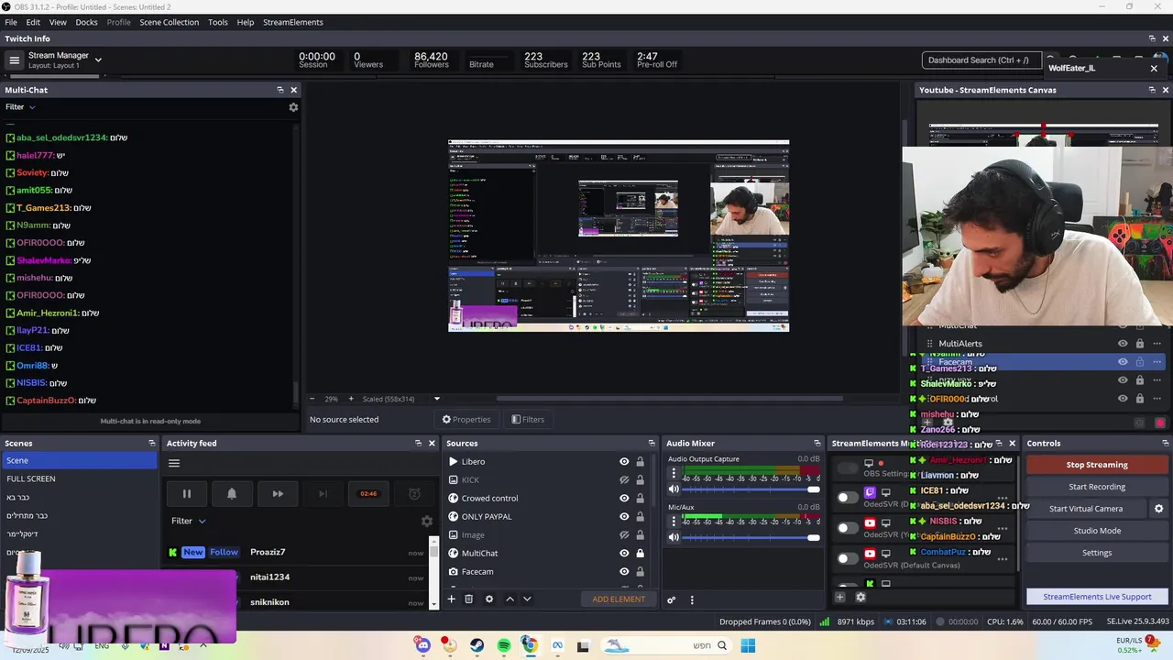Open Audio Output Capture three-dot options
The image size is (1173, 660).
click(x=674, y=474)
